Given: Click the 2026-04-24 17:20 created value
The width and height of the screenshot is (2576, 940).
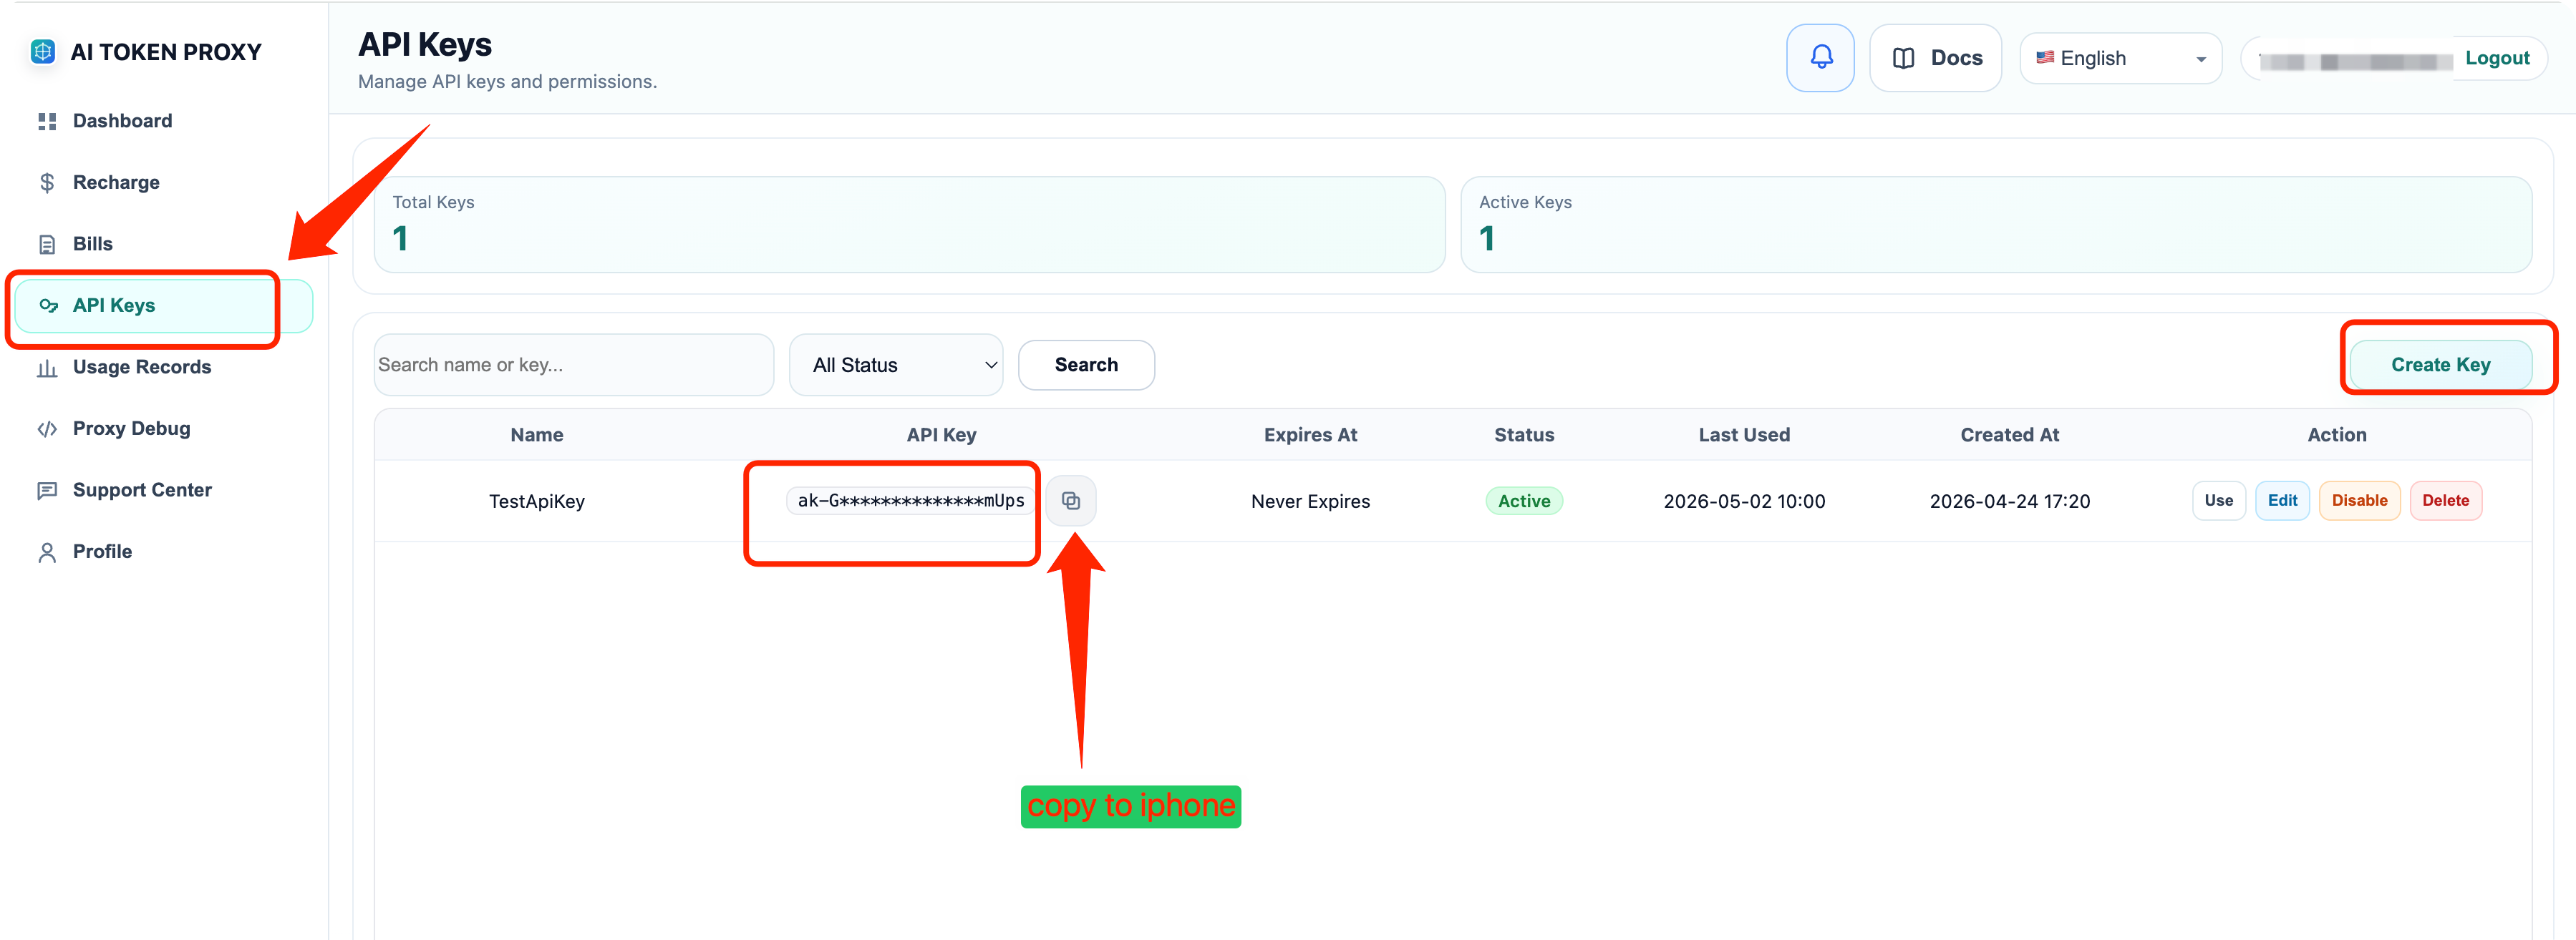Looking at the screenshot, I should pos(2009,502).
